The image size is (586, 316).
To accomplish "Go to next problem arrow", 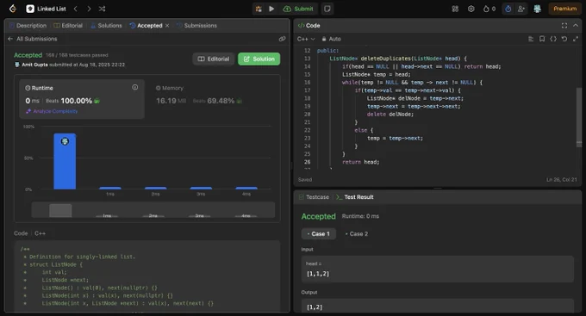I will click(89, 9).
